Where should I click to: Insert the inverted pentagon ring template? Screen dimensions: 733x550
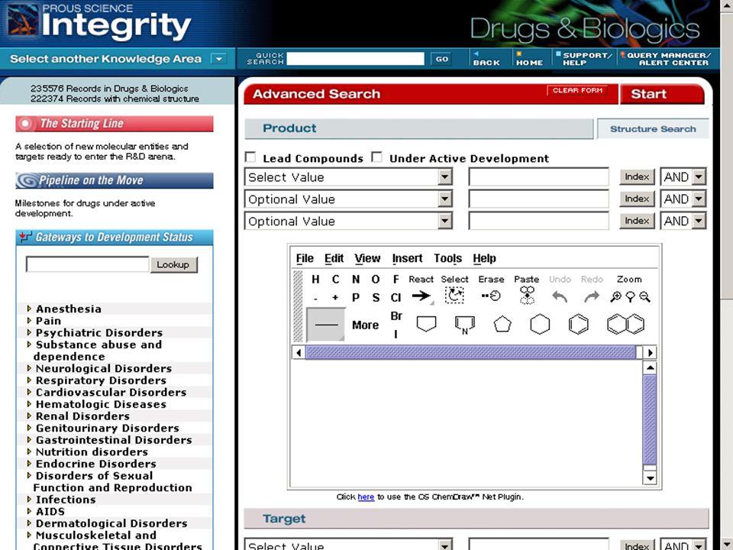pyautogui.click(x=426, y=324)
